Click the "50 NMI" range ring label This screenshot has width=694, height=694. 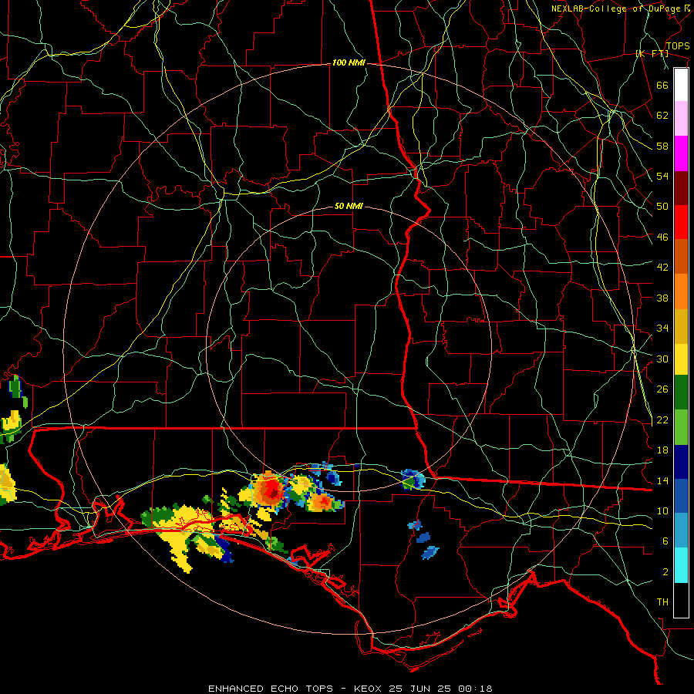pos(349,206)
